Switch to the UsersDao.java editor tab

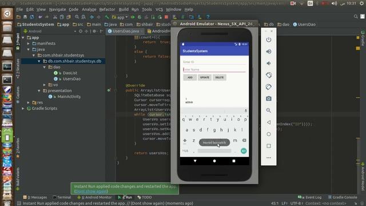(126, 31)
